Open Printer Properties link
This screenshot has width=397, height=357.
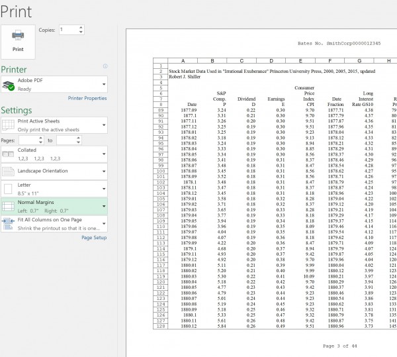tap(87, 98)
